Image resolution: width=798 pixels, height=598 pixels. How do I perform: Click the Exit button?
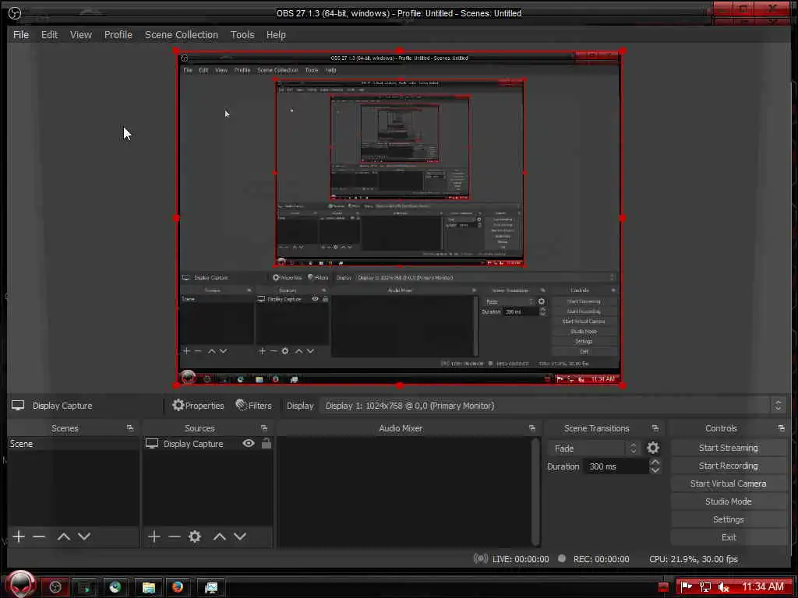(729, 537)
